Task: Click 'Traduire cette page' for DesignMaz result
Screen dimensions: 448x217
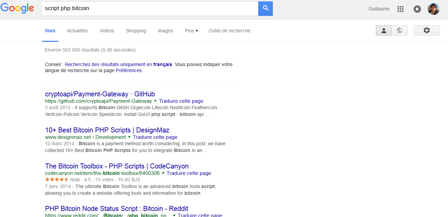Action: coord(155,137)
